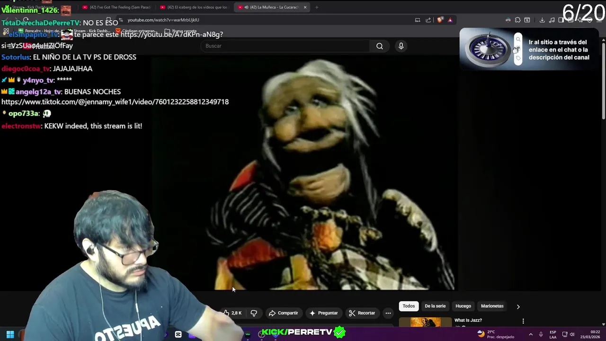Select the Marionetas filter chip
The image size is (606, 341).
(492, 306)
